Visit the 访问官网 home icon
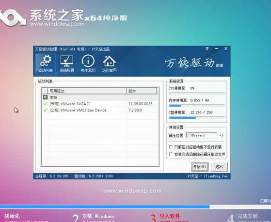 [x=109, y=63]
